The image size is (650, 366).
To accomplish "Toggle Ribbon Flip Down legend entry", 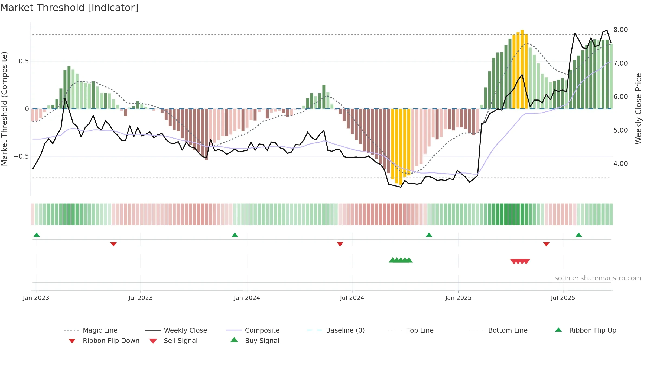I will [x=104, y=341].
